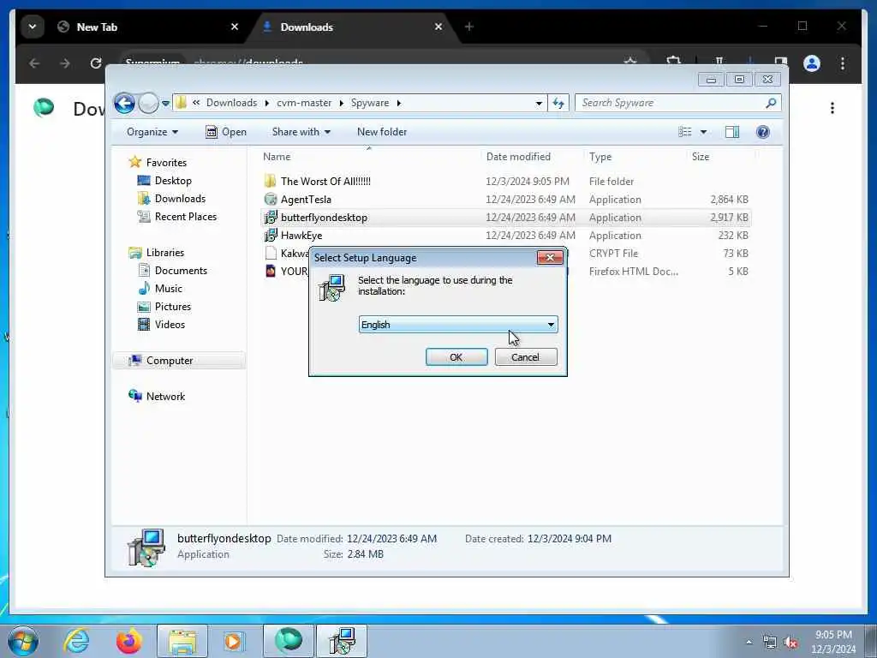Open the Windows Start menu
Image resolution: width=877 pixels, height=658 pixels.
pyautogui.click(x=23, y=641)
